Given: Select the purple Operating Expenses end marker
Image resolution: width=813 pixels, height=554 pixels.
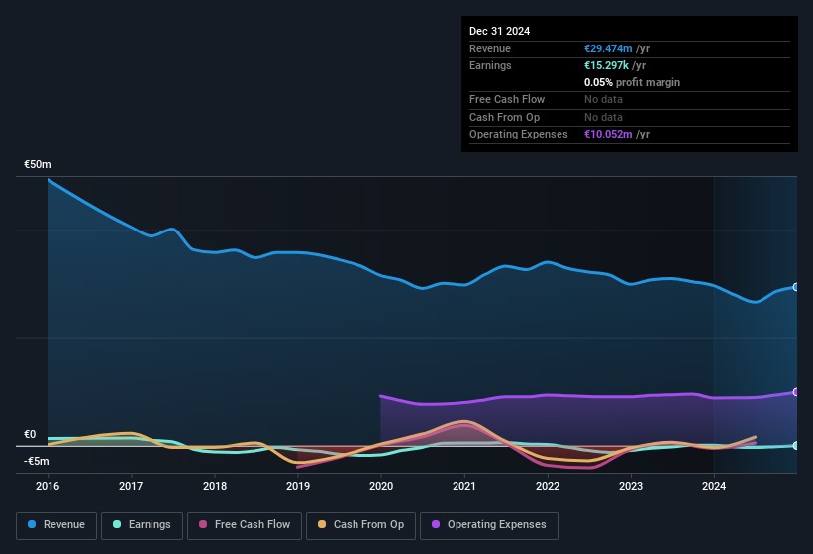Looking at the screenshot, I should click(795, 392).
